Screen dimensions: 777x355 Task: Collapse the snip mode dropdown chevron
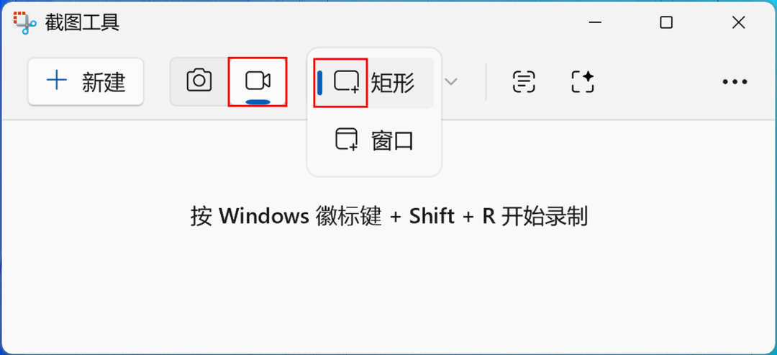tap(451, 82)
